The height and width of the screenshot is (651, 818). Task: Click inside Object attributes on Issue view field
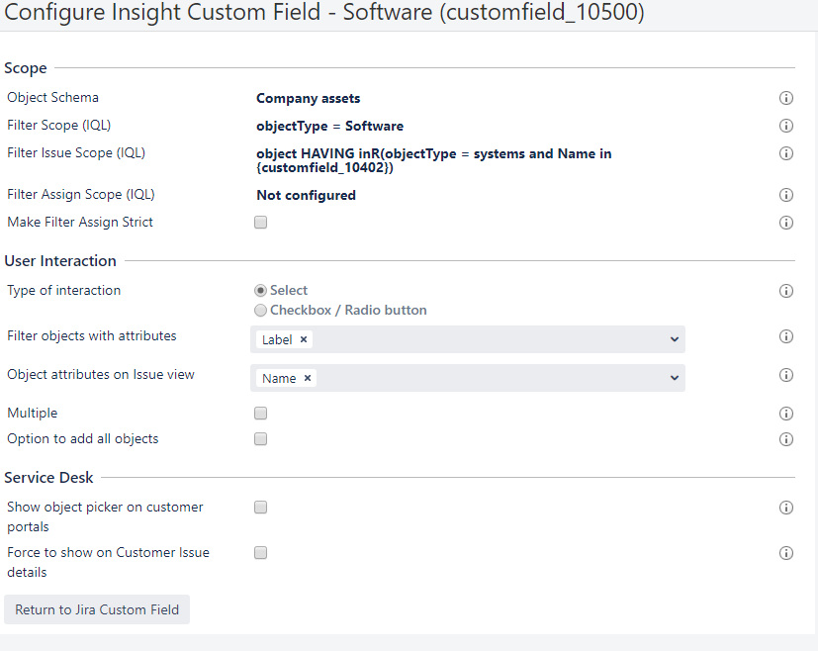[468, 378]
